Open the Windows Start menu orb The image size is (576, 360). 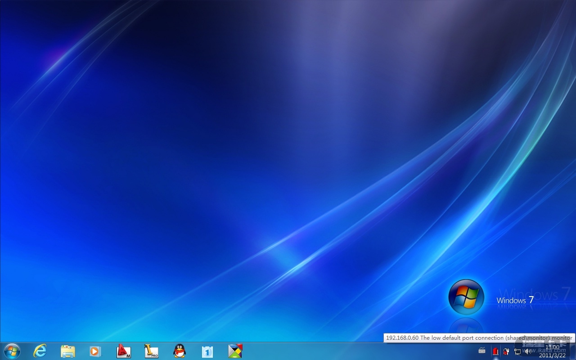(12, 351)
